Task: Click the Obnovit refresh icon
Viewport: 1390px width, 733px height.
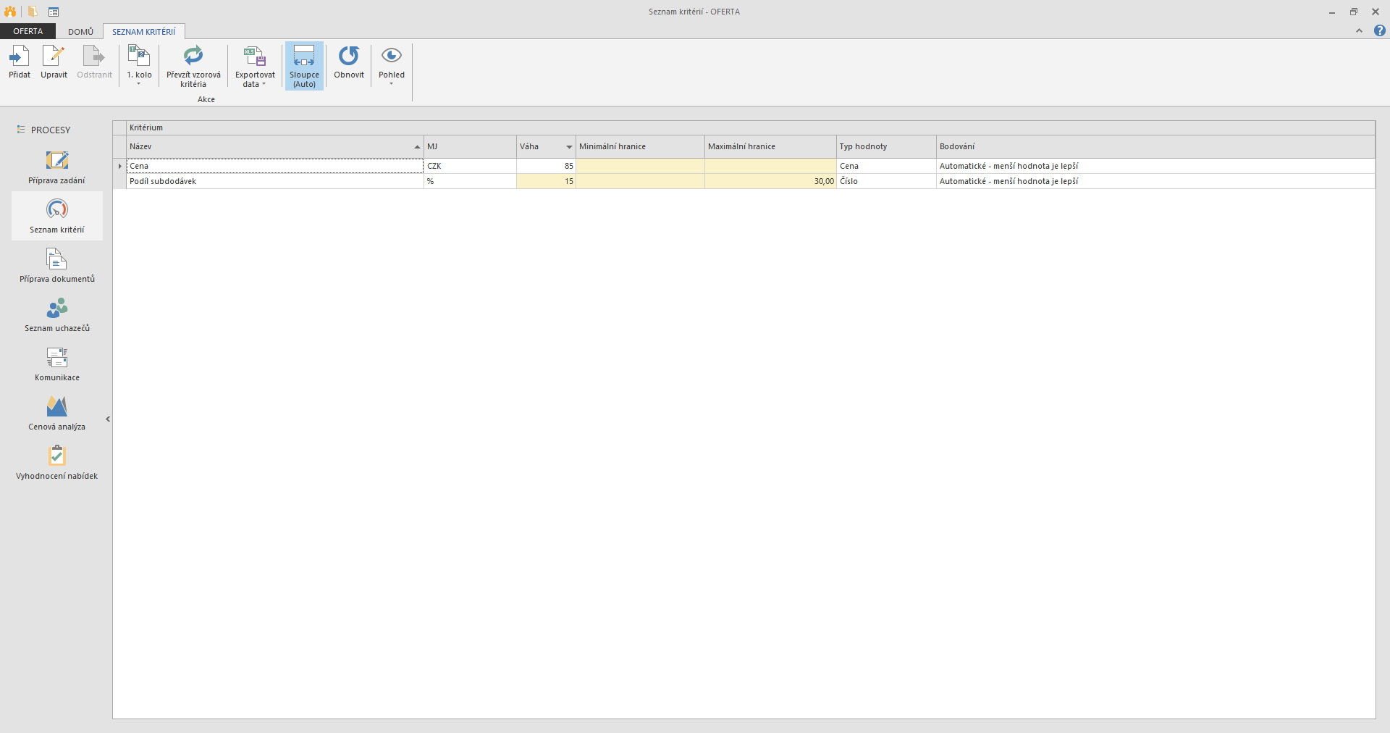Action: pos(349,56)
